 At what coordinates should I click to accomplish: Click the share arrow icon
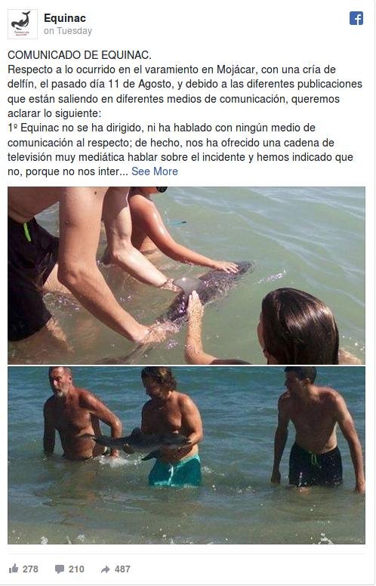106,569
